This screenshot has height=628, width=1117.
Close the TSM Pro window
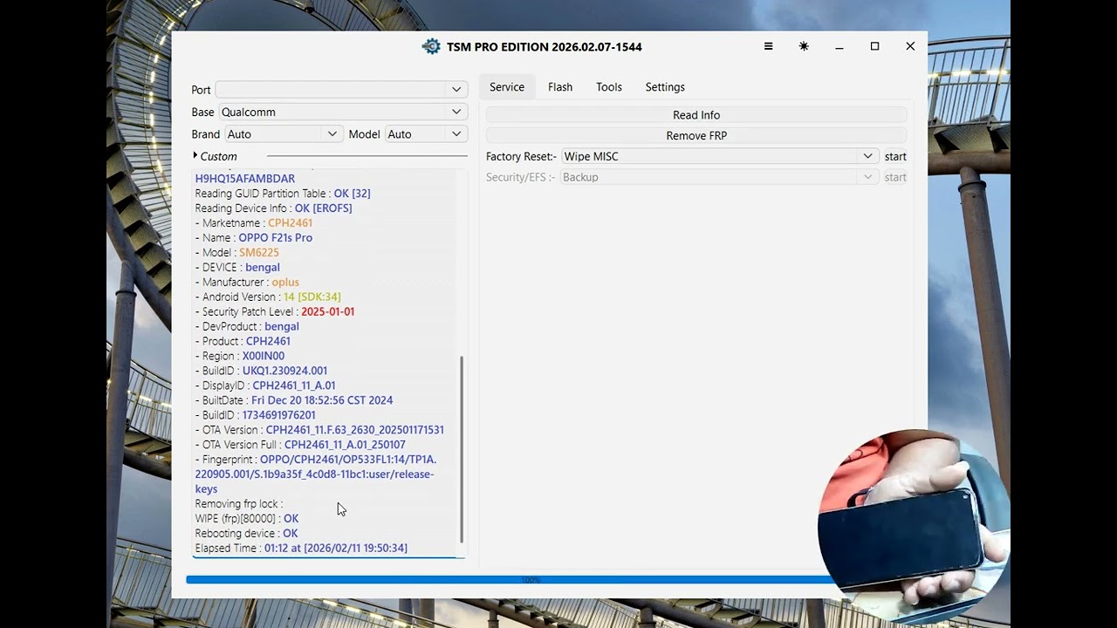pyautogui.click(x=910, y=46)
